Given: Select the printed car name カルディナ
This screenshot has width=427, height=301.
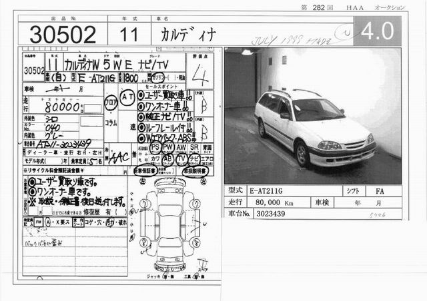Looking at the screenshot, I should pyautogui.click(x=188, y=35).
